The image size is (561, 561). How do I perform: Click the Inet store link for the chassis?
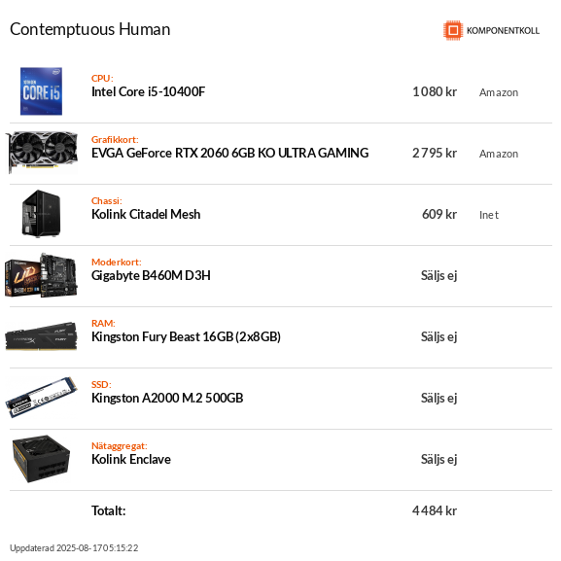tap(489, 215)
